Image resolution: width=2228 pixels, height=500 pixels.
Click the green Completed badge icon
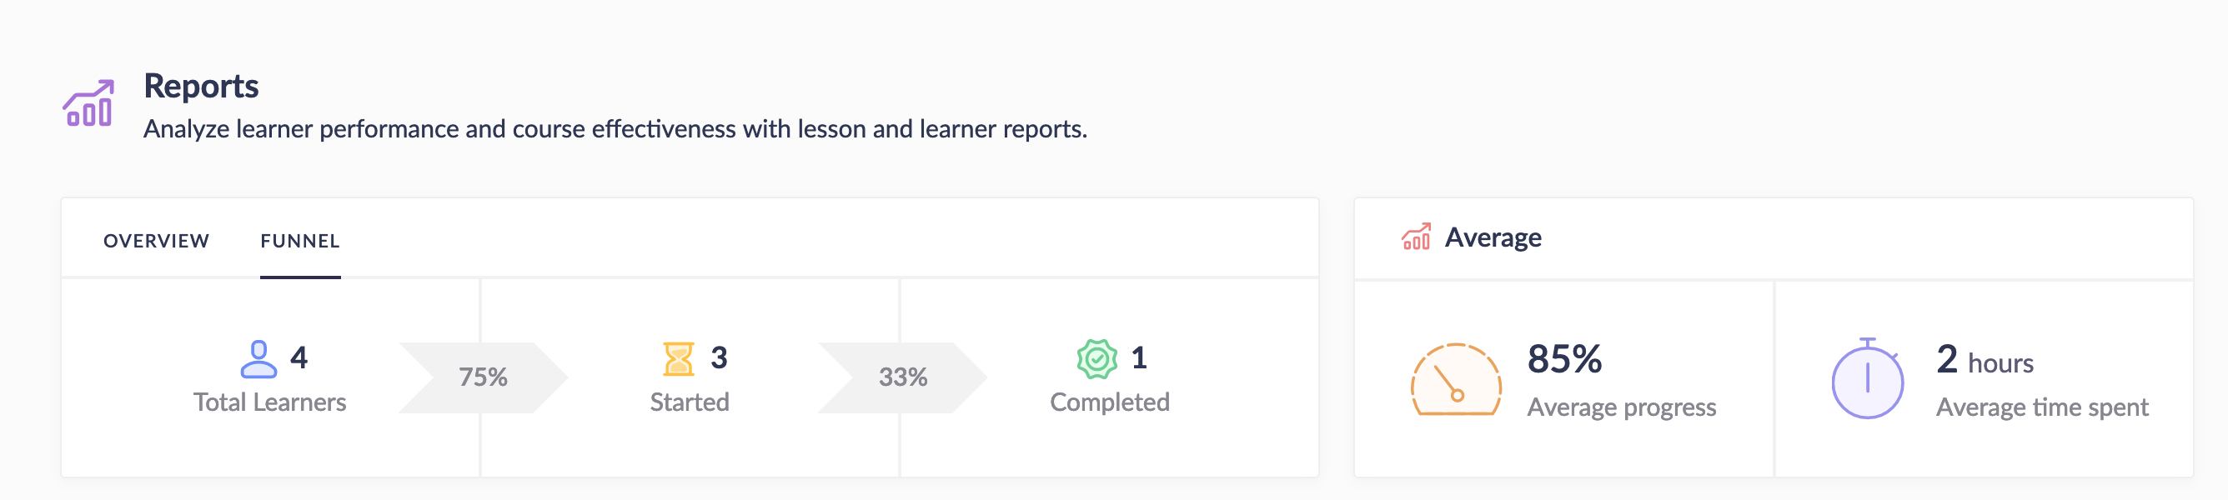[1096, 359]
